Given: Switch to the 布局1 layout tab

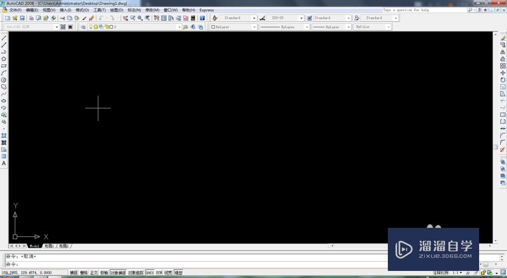Looking at the screenshot, I should pyautogui.click(x=49, y=246).
